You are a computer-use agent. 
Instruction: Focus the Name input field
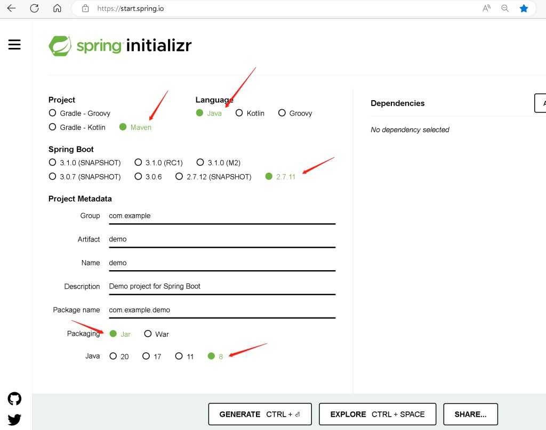[222, 263]
